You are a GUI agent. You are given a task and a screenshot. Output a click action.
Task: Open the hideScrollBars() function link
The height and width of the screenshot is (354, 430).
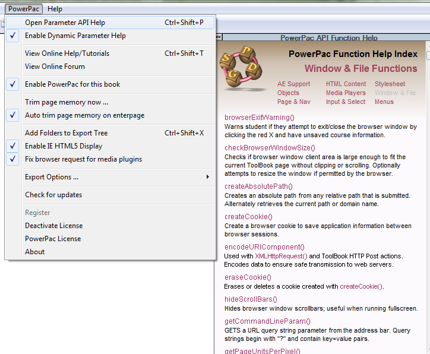point(251,299)
